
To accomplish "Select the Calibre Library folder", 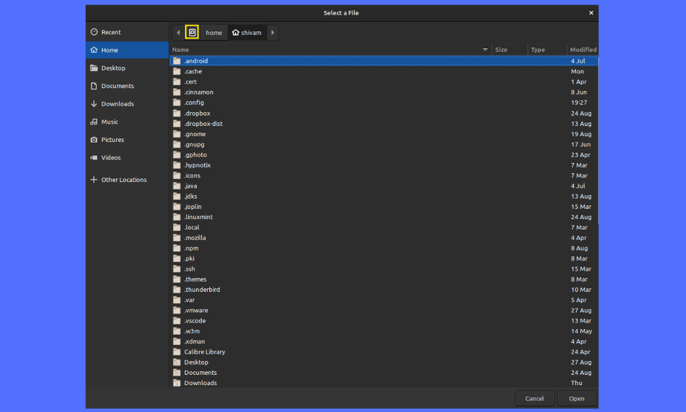I will (204, 352).
